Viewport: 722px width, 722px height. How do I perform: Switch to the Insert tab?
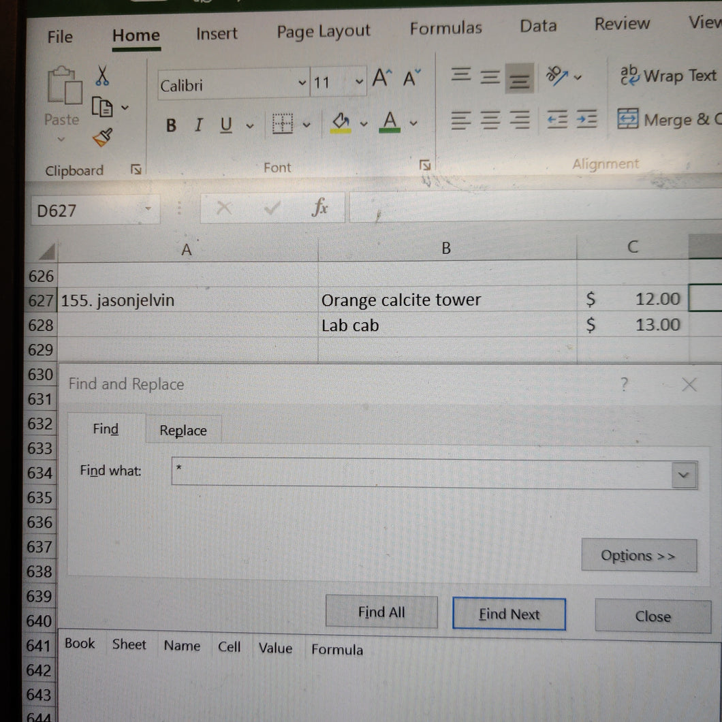[217, 33]
